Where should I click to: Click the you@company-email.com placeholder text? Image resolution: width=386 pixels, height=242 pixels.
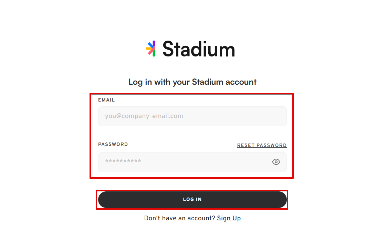pyautogui.click(x=144, y=116)
